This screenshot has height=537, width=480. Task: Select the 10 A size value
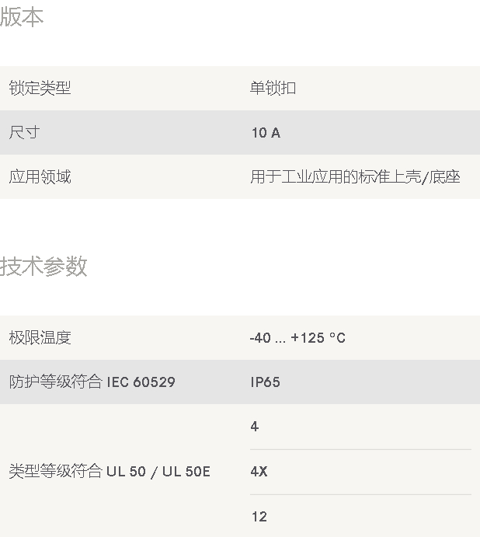(x=266, y=133)
